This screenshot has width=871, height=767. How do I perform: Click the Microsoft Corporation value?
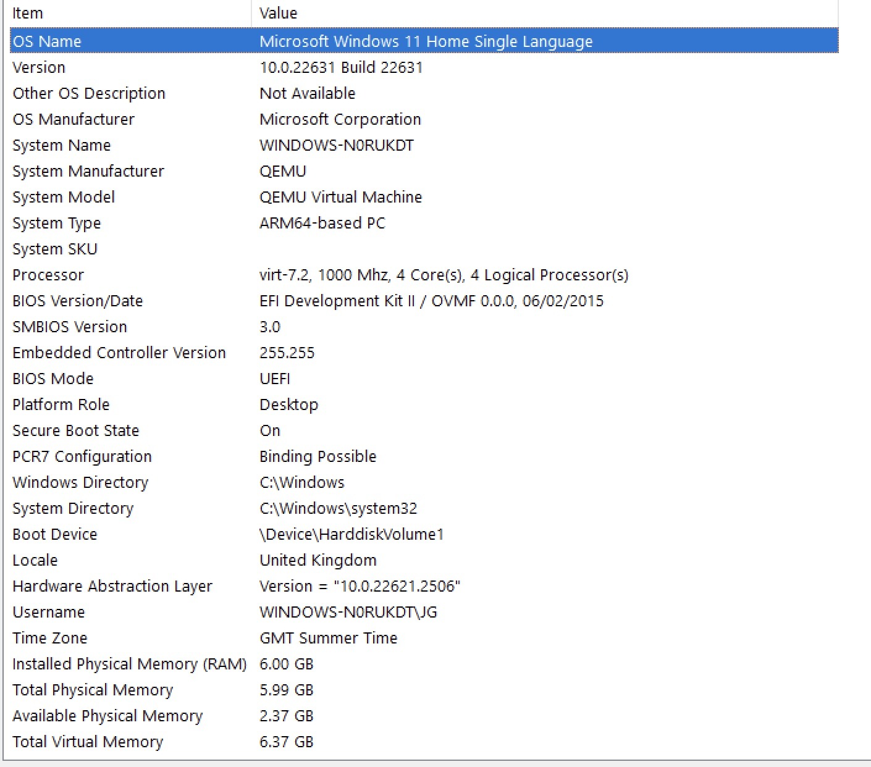[340, 119]
